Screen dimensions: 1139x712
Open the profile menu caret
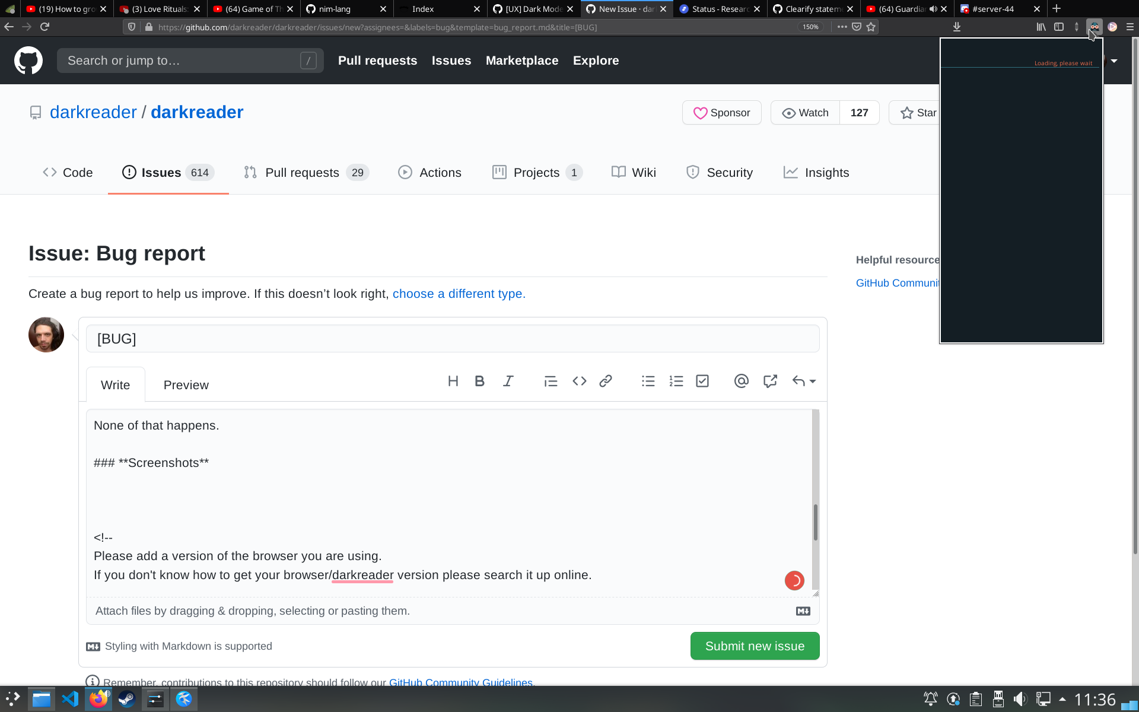point(1115,61)
